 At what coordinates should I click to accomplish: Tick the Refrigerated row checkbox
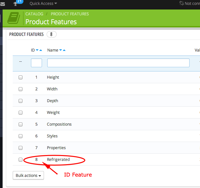(x=21, y=160)
